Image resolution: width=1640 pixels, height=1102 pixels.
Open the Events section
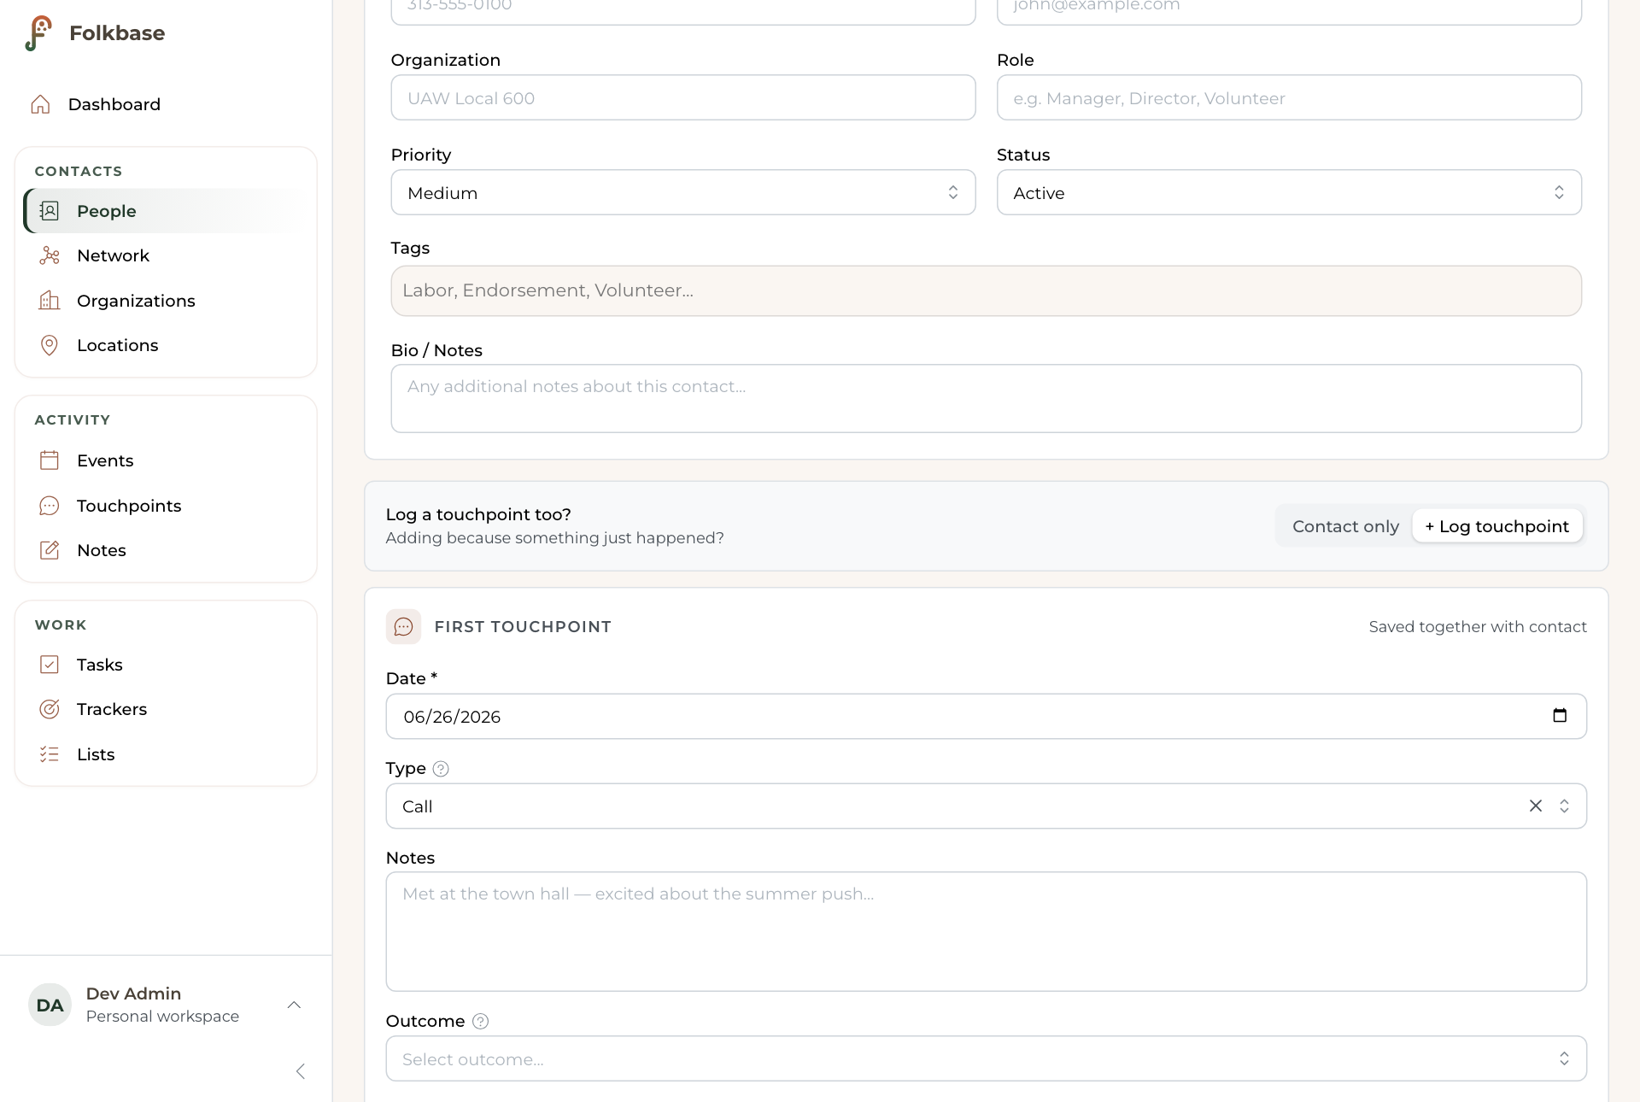pos(166,460)
